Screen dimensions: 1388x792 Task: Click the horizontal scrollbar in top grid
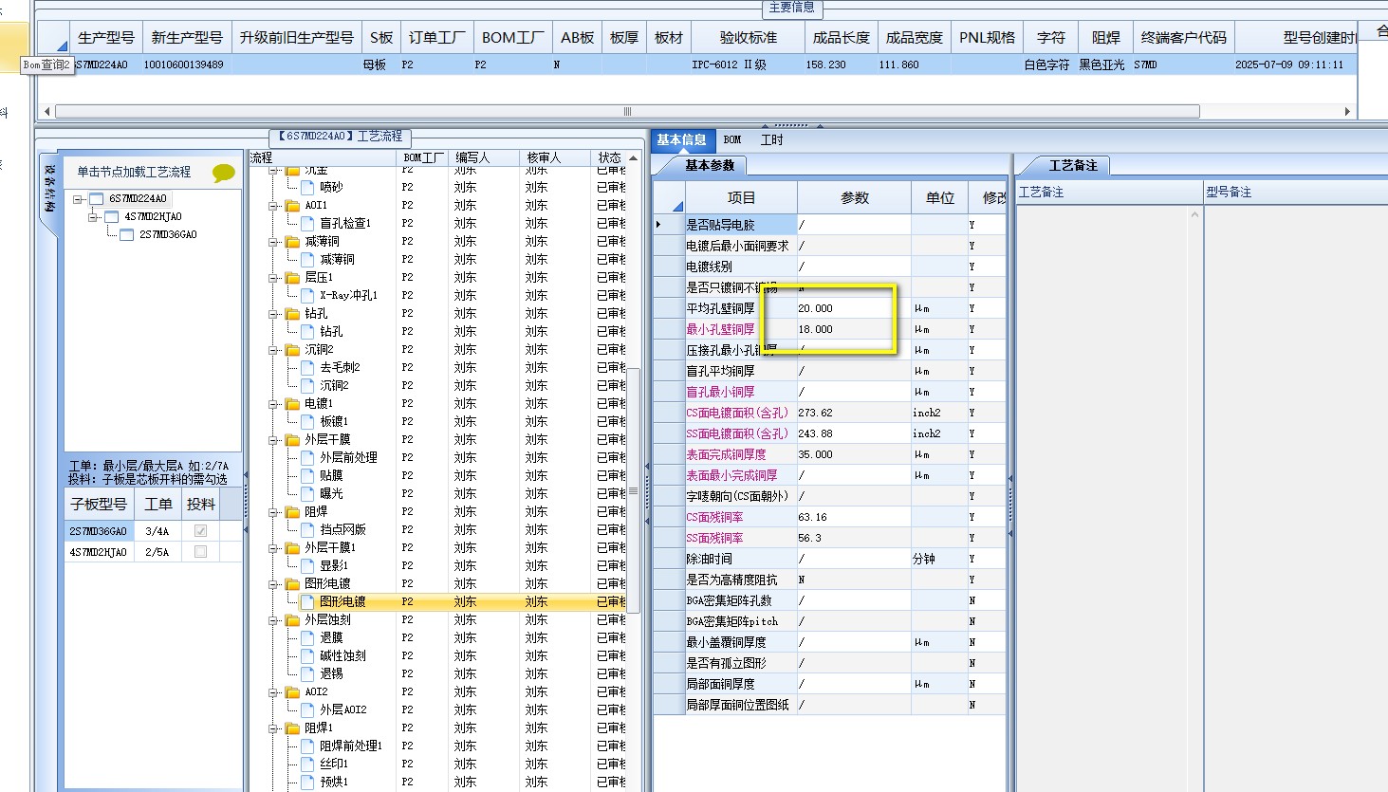pos(627,112)
